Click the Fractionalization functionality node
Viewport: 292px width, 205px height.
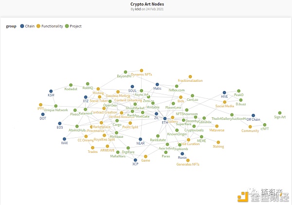pos(190,76)
